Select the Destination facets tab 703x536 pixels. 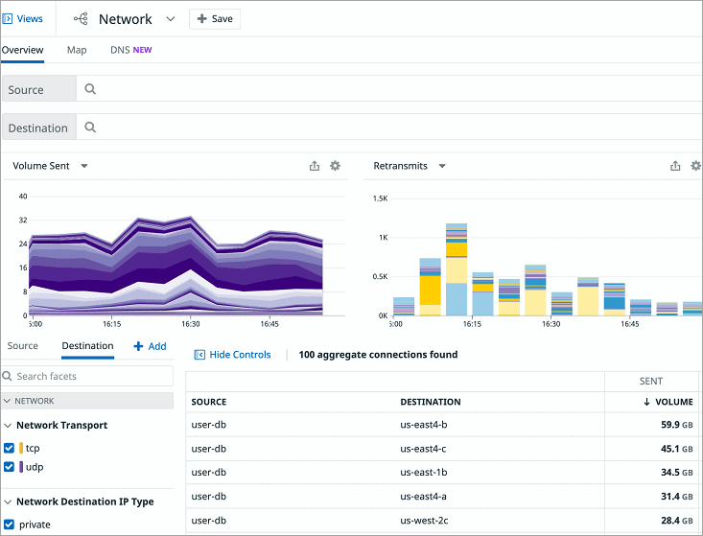point(87,346)
